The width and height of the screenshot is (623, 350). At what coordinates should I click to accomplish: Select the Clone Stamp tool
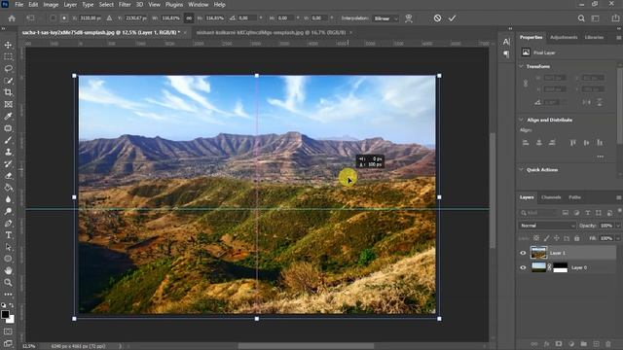click(x=8, y=152)
